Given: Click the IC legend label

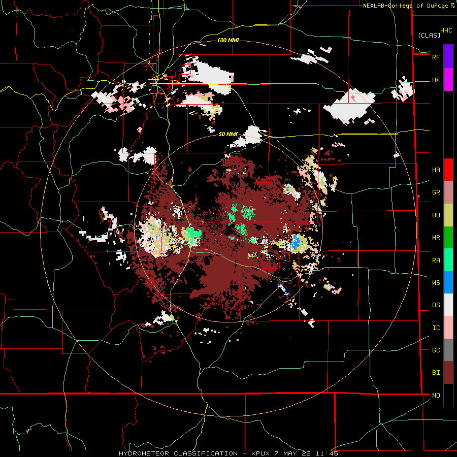Looking at the screenshot, I should point(436,328).
